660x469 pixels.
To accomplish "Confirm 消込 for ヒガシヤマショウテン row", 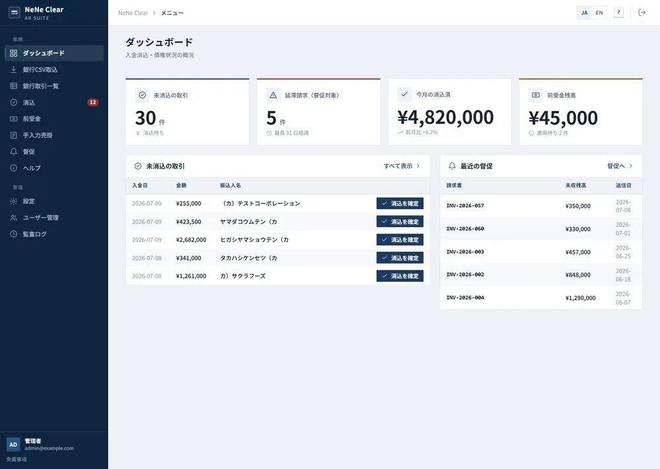I will 400,239.
